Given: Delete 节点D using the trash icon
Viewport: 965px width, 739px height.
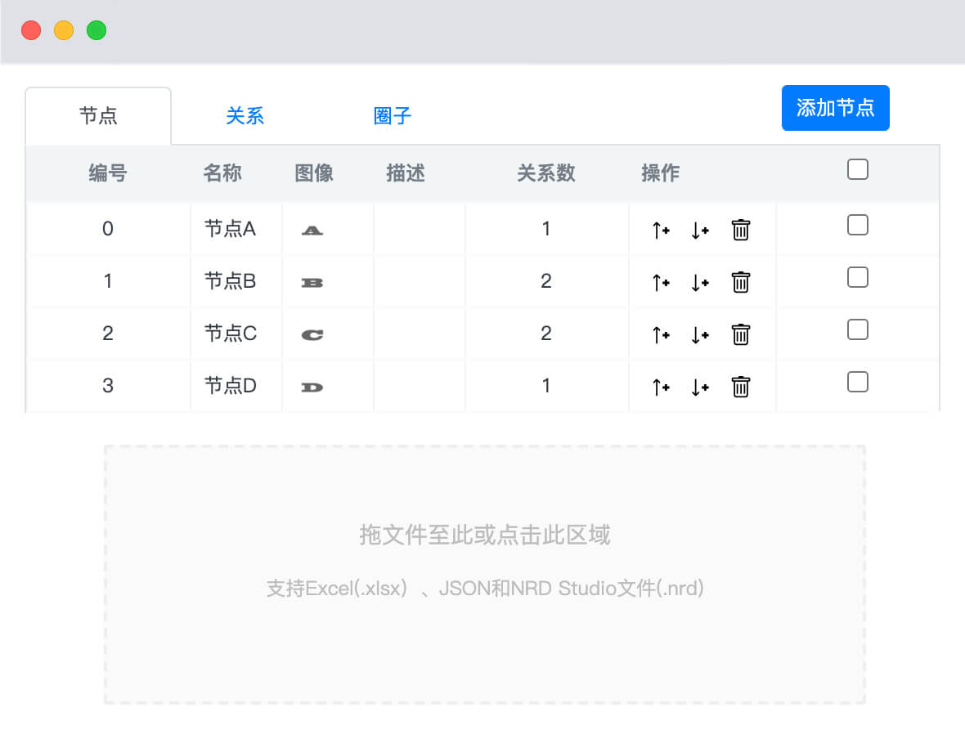Looking at the screenshot, I should (x=740, y=387).
